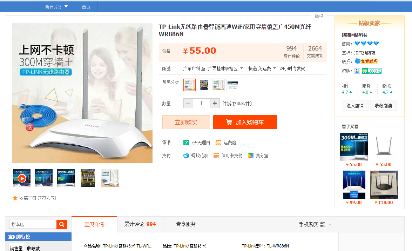Click the 1000元 deposit guarantee badge
The image size is (412, 251).
372,71
